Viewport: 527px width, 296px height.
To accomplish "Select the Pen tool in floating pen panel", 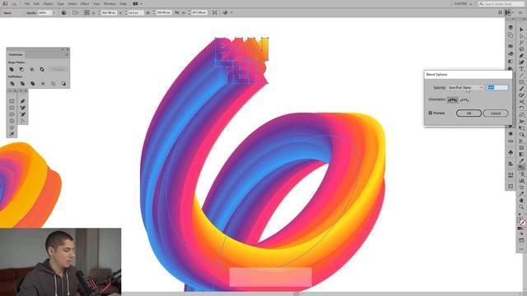I will (22, 101).
